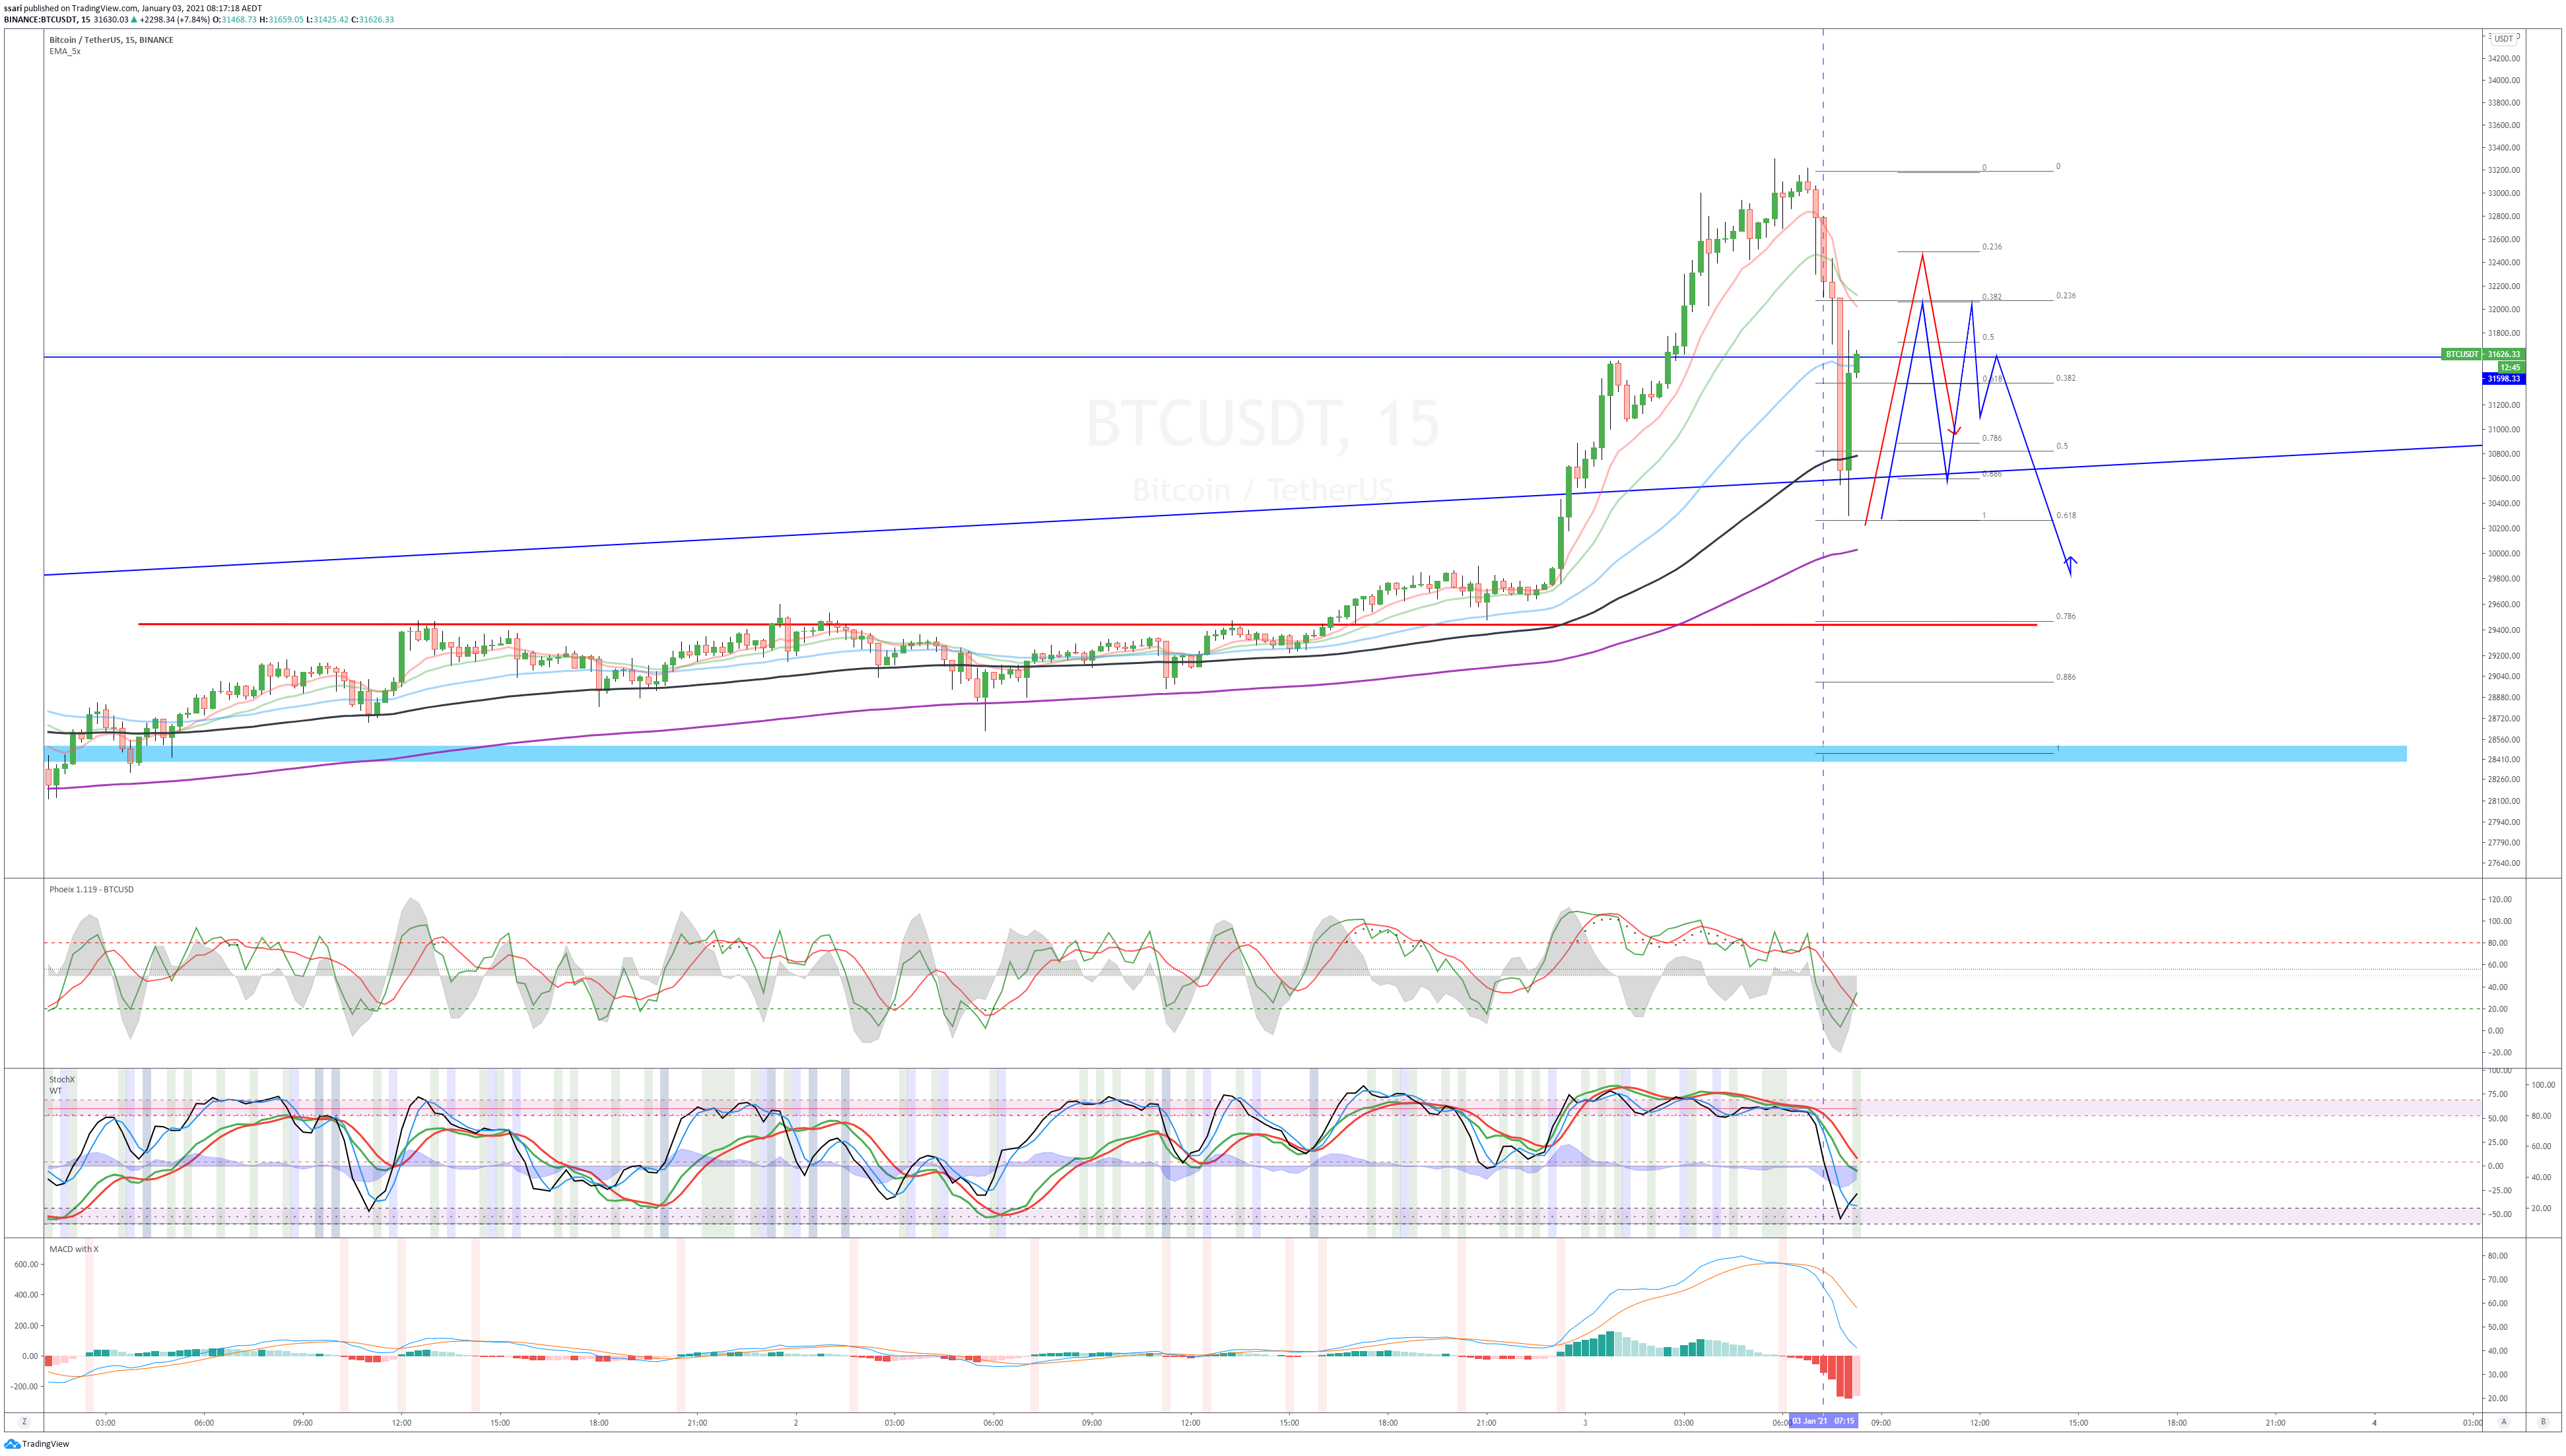Click the 27640.00 price axis label
The image size is (2566, 1456).
[2504, 863]
